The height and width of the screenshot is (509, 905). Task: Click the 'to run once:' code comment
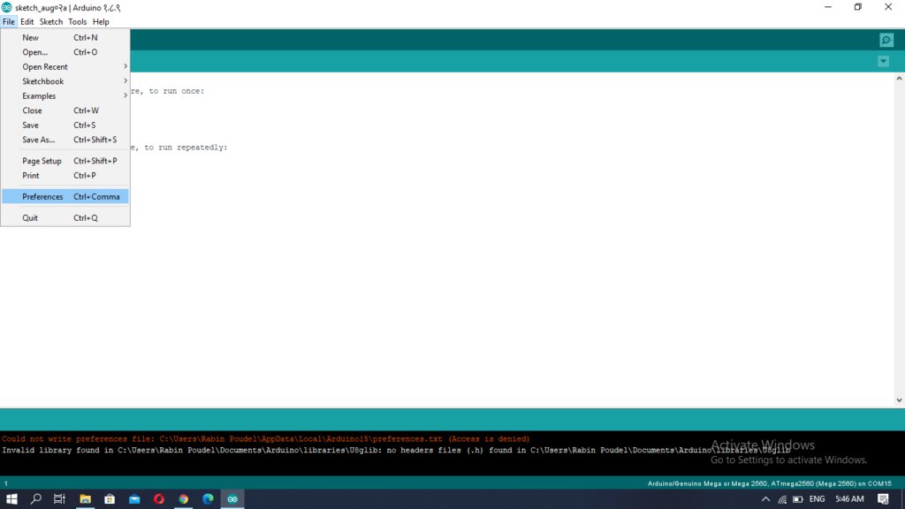pyautogui.click(x=176, y=91)
